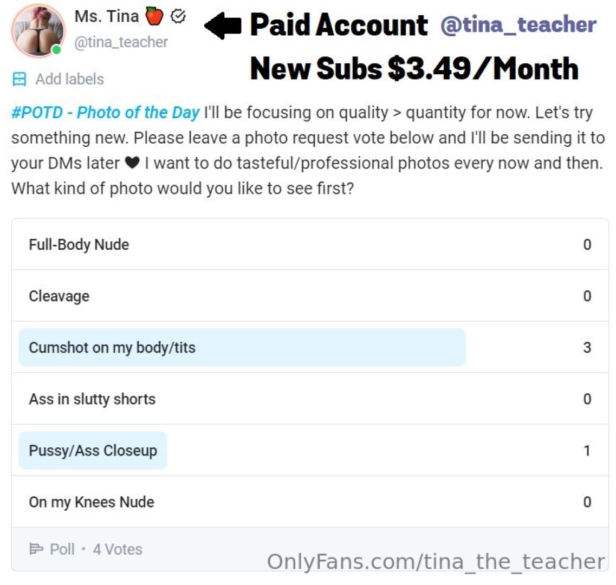Click the Add labels text

click(x=70, y=79)
